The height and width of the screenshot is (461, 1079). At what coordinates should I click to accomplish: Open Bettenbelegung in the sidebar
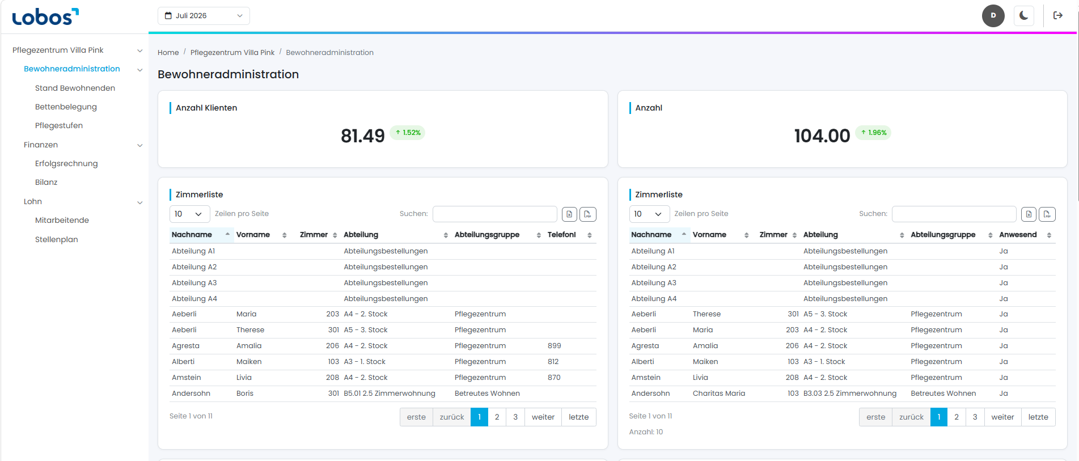click(x=66, y=107)
